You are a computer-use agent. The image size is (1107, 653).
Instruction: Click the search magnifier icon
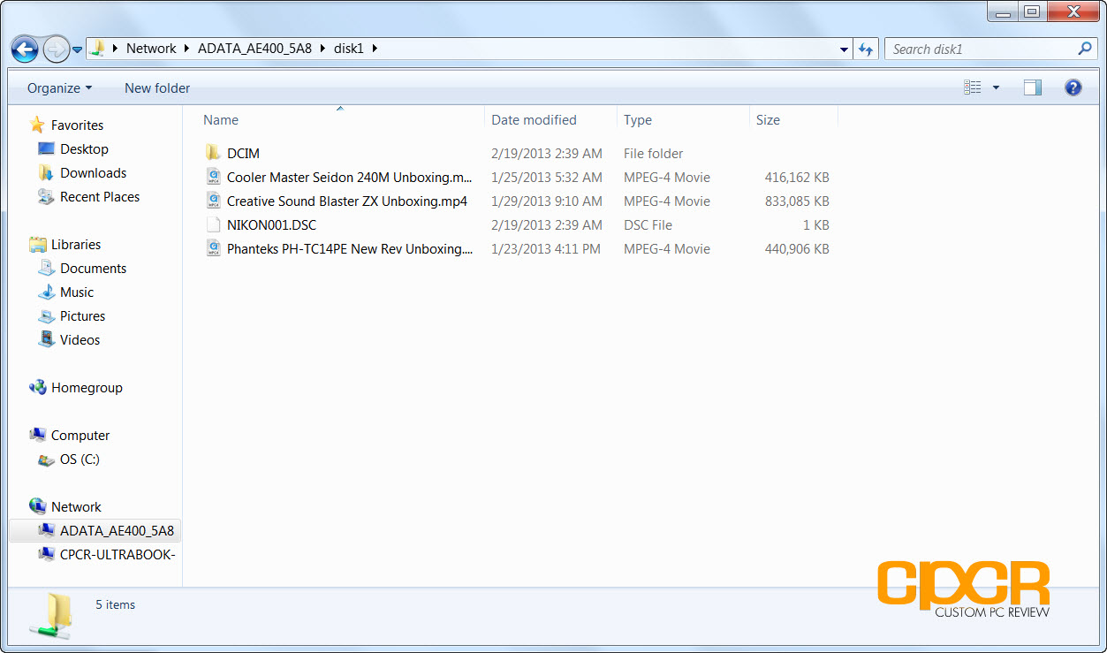[x=1086, y=49]
